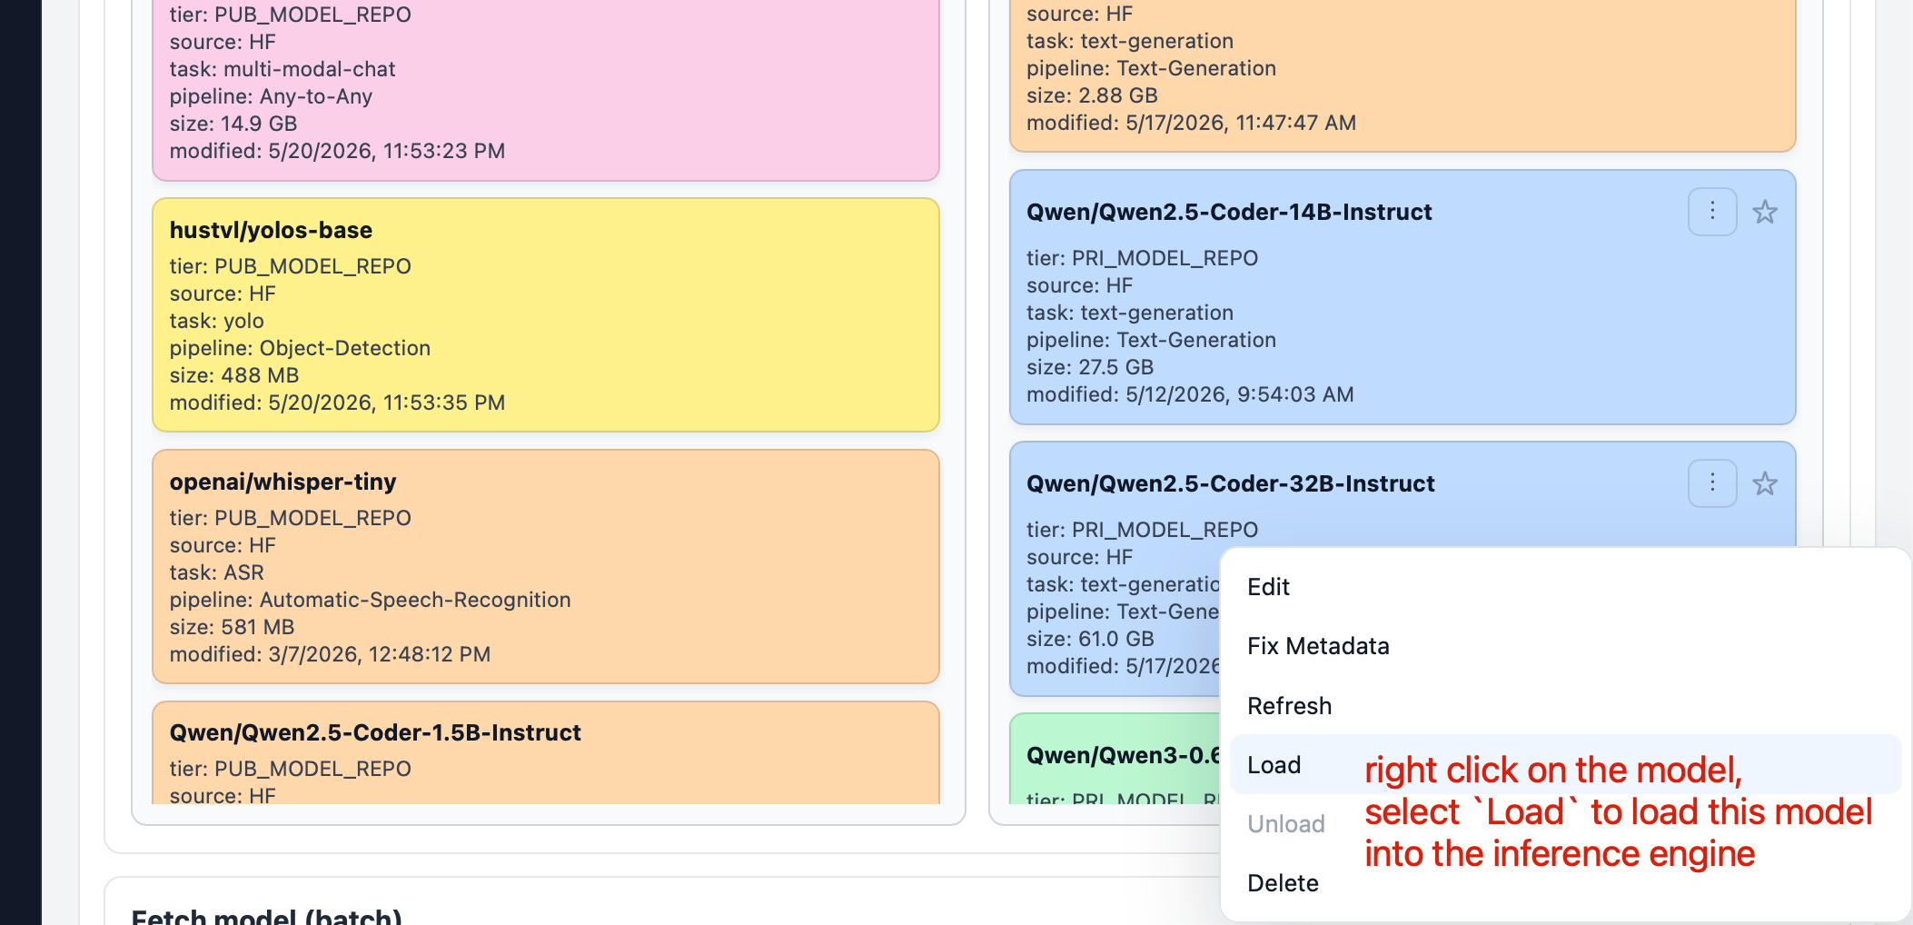This screenshot has height=925, width=1913.
Task: Click 'size: 581 MB' on the whisper-tiny card
Action: click(232, 627)
